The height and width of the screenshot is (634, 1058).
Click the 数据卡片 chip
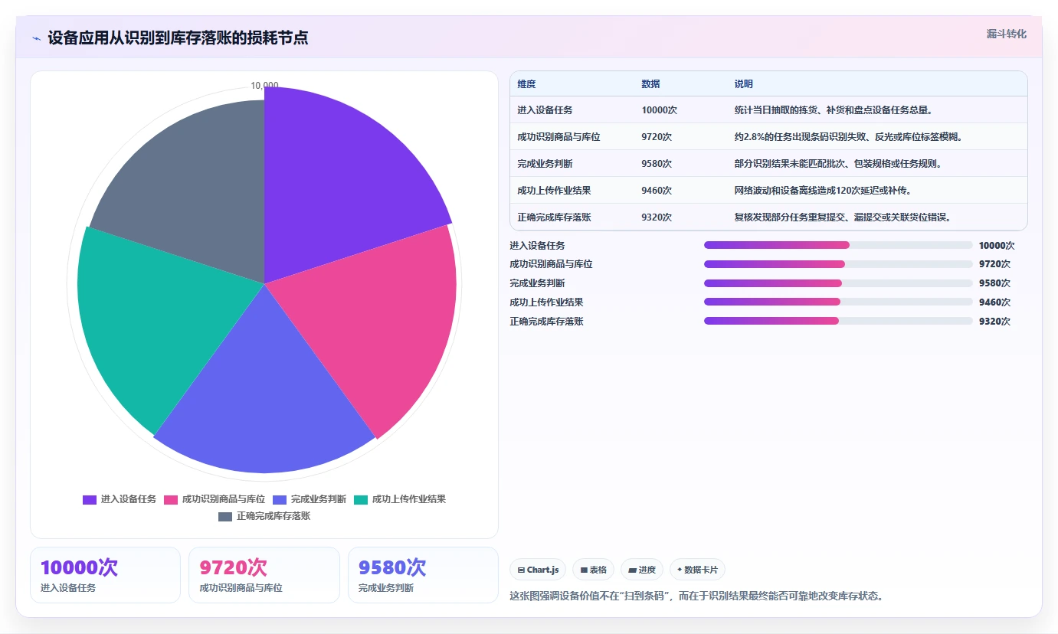click(697, 570)
